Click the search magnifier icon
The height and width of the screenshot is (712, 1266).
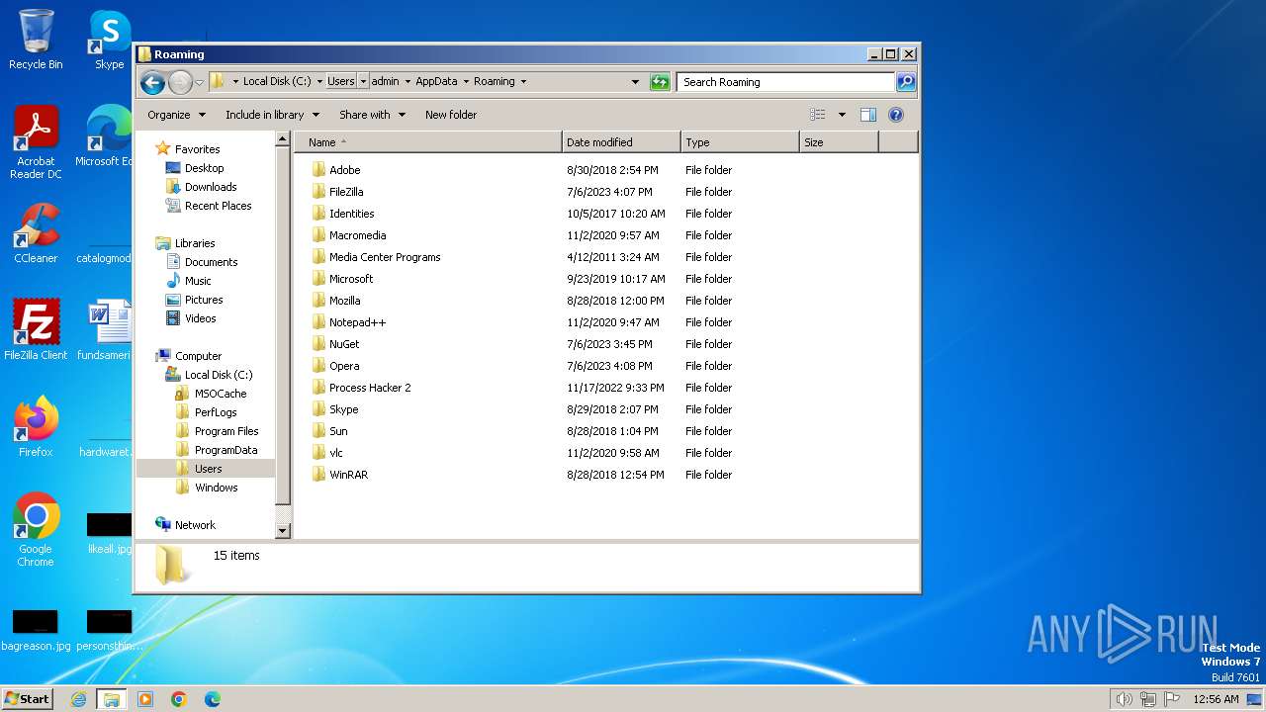[906, 82]
